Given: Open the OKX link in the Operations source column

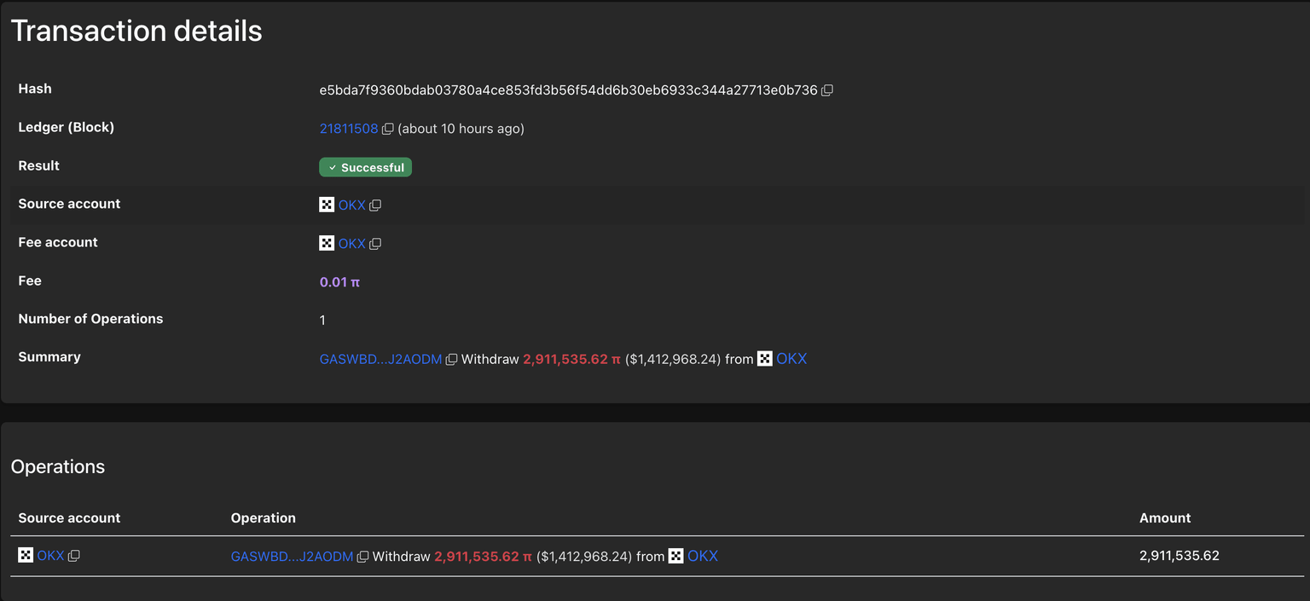Looking at the screenshot, I should click(50, 556).
